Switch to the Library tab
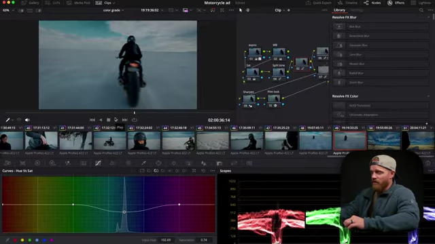The width and height of the screenshot is (435, 244). [339, 10]
